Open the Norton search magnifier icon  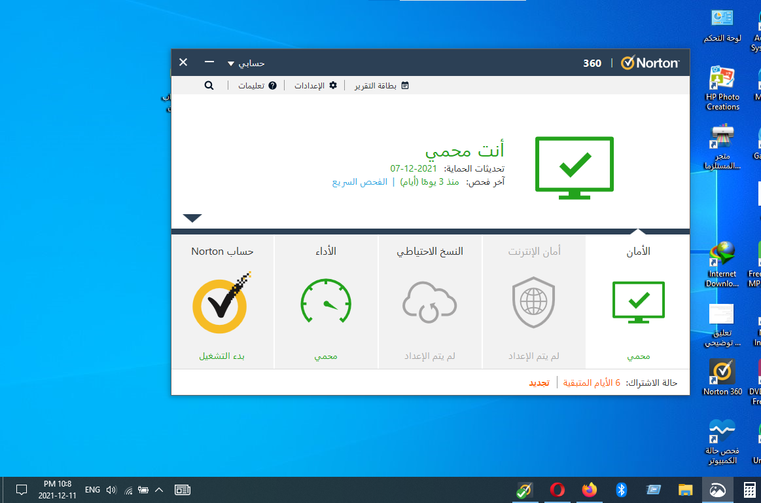tap(209, 86)
